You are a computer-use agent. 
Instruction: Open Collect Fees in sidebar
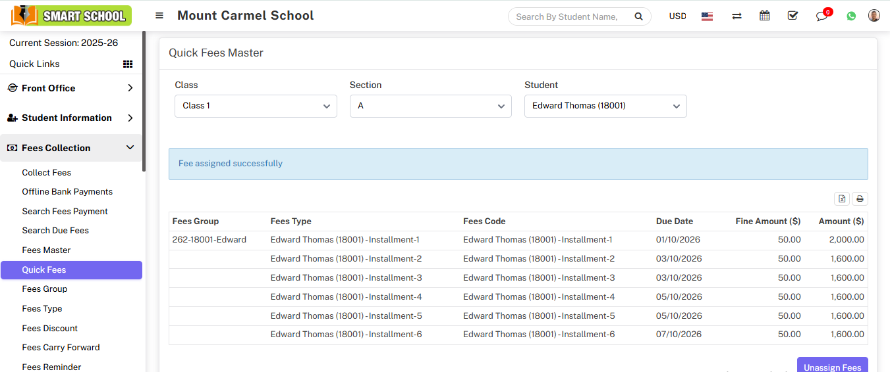pyautogui.click(x=46, y=172)
